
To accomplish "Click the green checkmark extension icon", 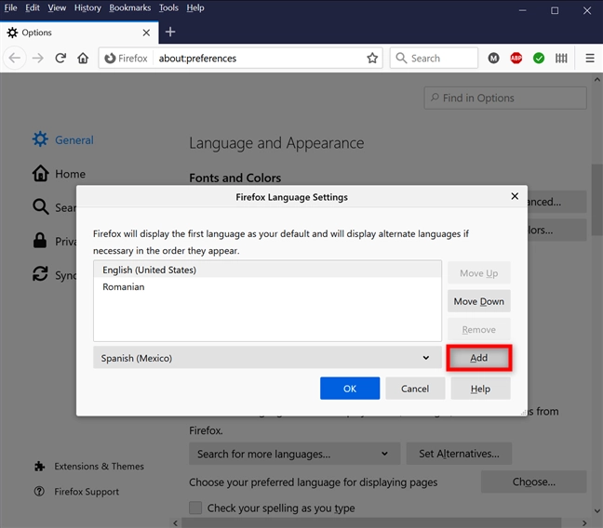I will pos(539,58).
